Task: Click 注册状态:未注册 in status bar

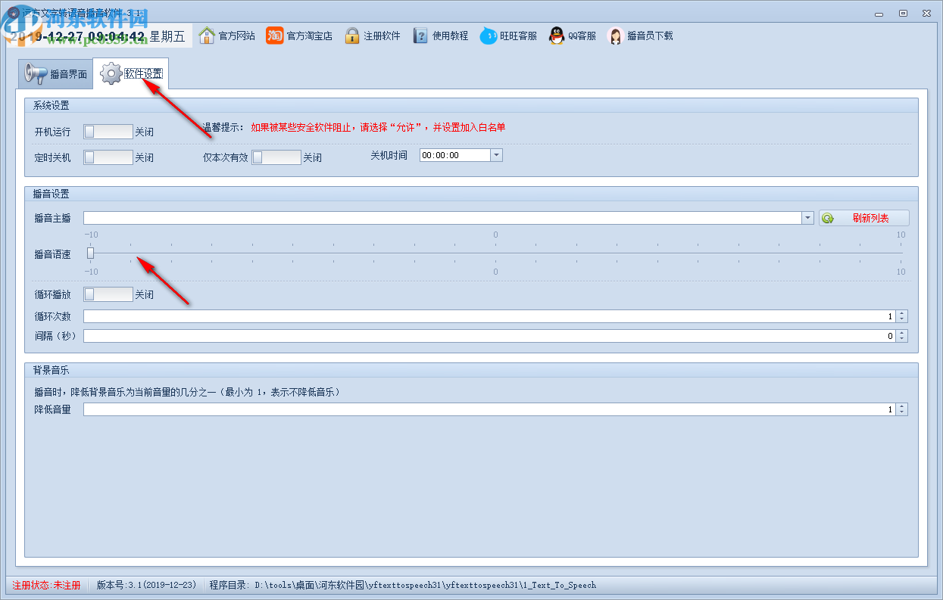Action: pos(46,585)
